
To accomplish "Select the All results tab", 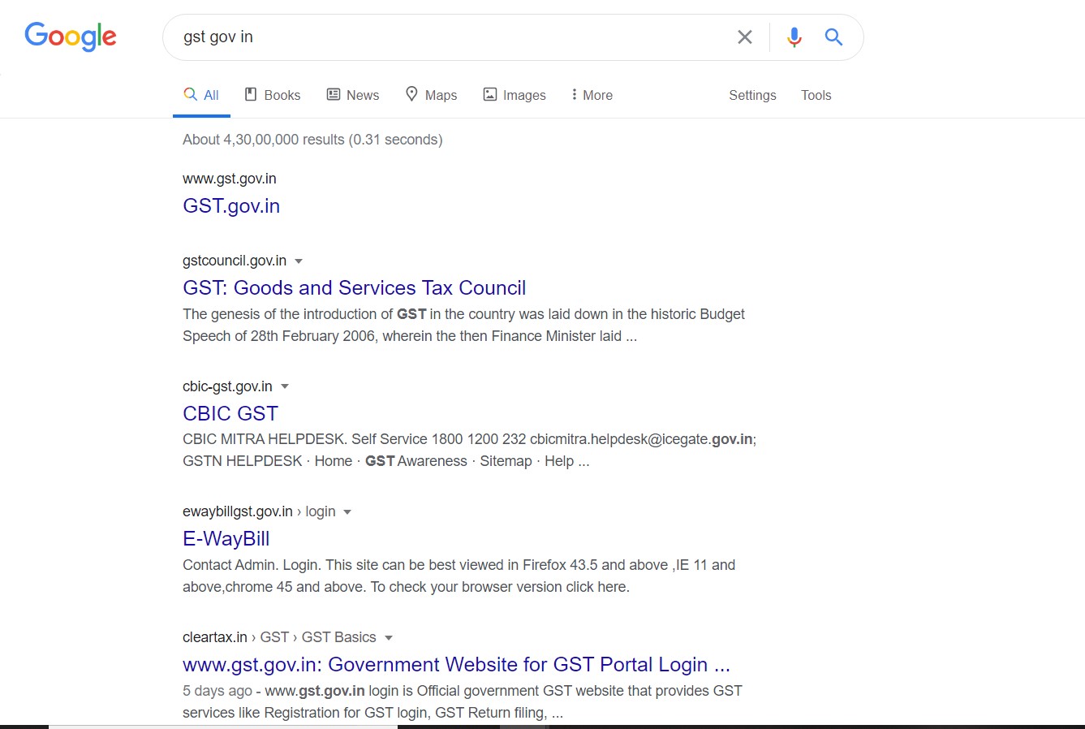I will 201,95.
